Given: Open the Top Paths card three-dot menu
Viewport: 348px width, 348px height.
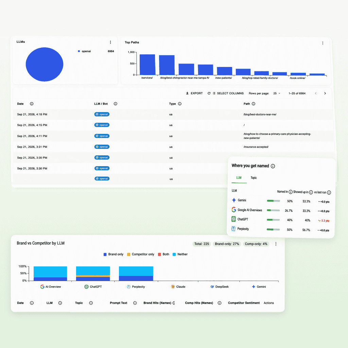Looking at the screenshot, I should [323, 43].
